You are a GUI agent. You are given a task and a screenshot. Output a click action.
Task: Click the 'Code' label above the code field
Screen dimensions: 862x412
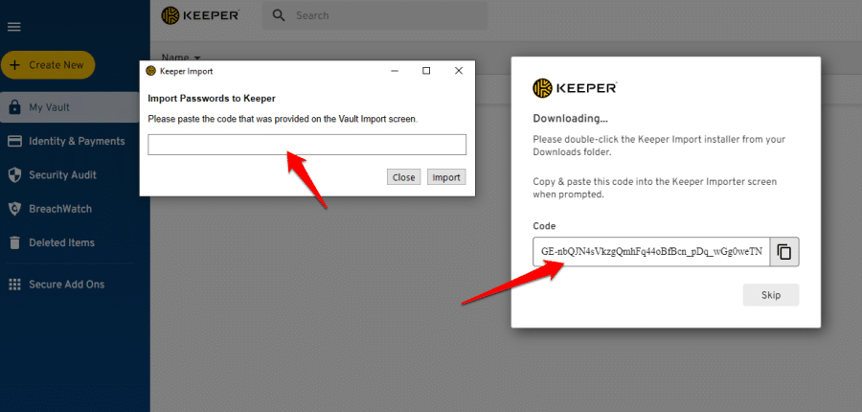[544, 226]
